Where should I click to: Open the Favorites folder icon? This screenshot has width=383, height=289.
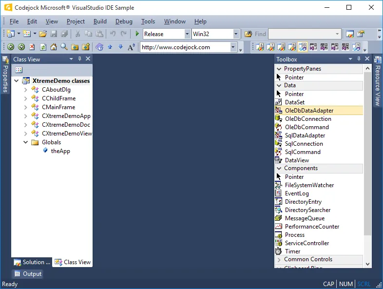pyautogui.click(x=75, y=47)
